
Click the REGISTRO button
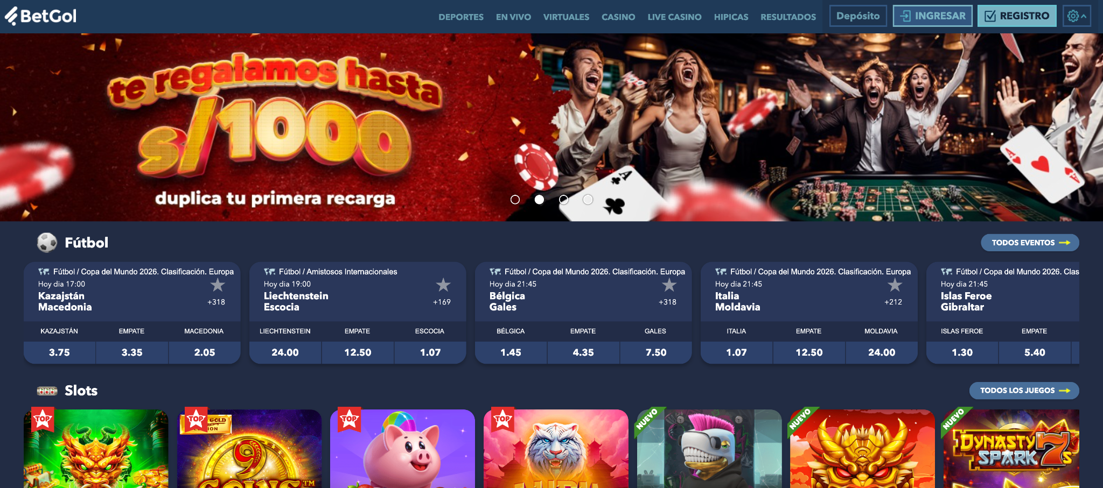click(1017, 16)
